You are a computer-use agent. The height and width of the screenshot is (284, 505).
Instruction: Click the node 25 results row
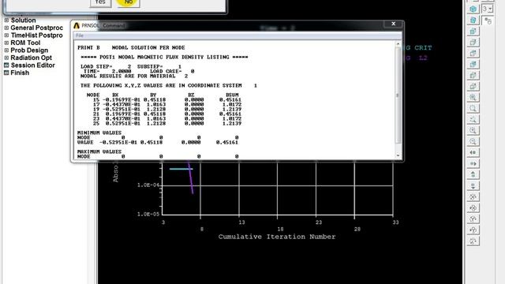[166, 123]
